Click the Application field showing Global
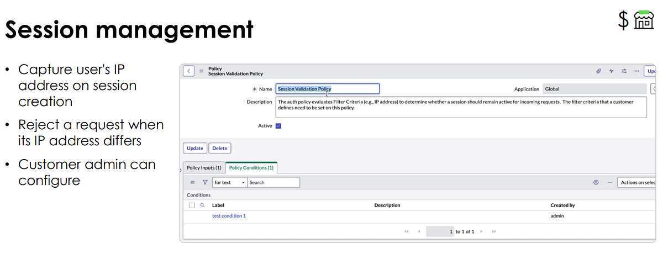Image resolution: width=663 pixels, height=259 pixels. (594, 89)
